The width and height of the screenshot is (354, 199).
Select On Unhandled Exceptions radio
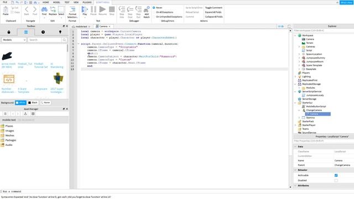tap(154, 17)
